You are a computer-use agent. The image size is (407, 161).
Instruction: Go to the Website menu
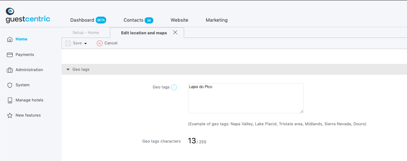(179, 20)
